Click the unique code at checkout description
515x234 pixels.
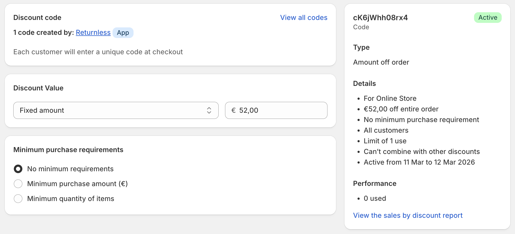pyautogui.click(x=98, y=52)
